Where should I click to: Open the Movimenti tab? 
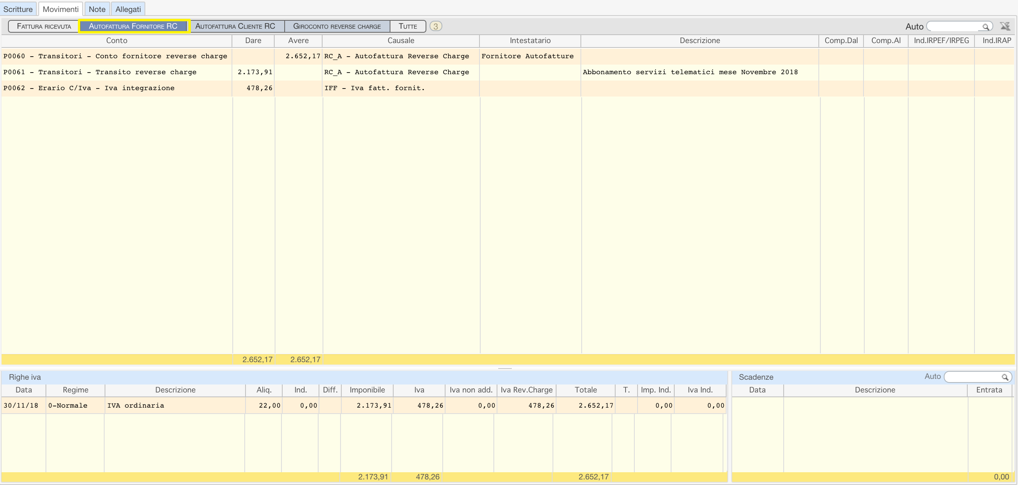[x=61, y=9]
